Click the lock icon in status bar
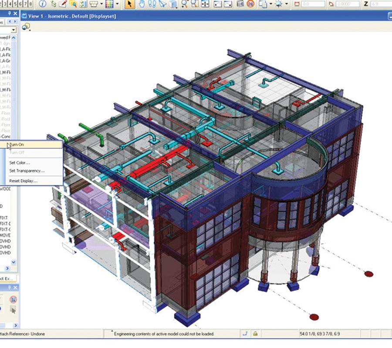 255,334
